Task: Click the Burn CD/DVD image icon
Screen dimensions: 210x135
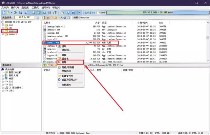Action: [55, 12]
